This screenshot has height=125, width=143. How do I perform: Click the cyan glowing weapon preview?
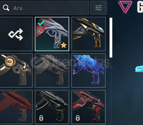pos(139,69)
